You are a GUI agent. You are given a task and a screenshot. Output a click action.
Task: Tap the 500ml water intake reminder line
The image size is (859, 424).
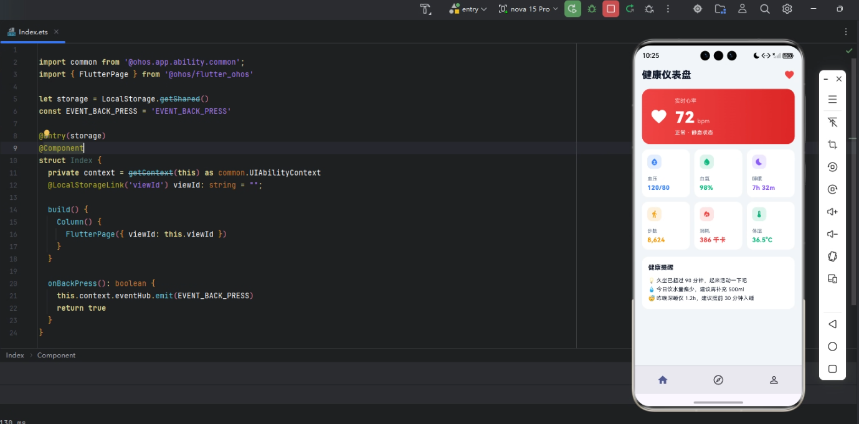696,290
